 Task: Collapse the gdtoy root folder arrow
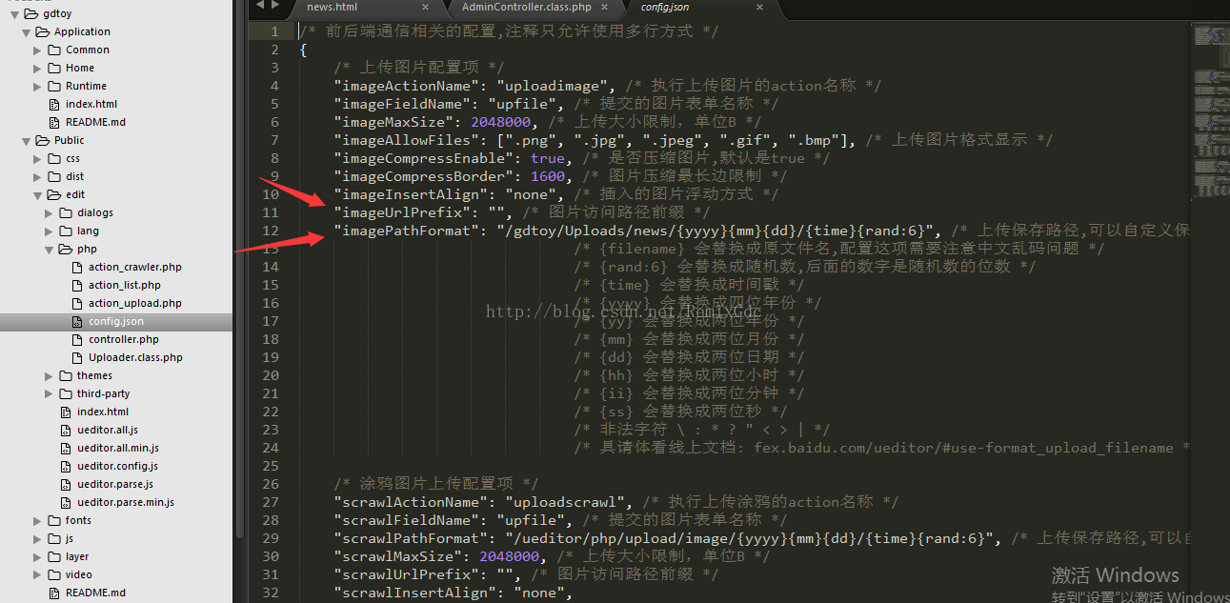pos(14,14)
